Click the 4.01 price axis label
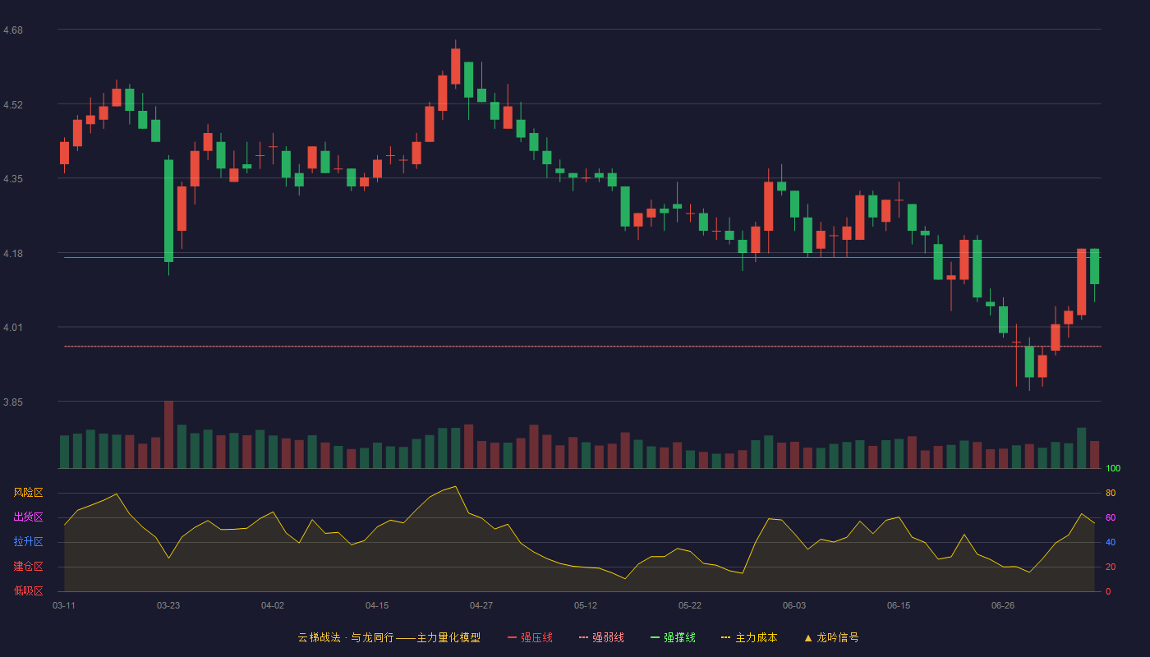 13,328
